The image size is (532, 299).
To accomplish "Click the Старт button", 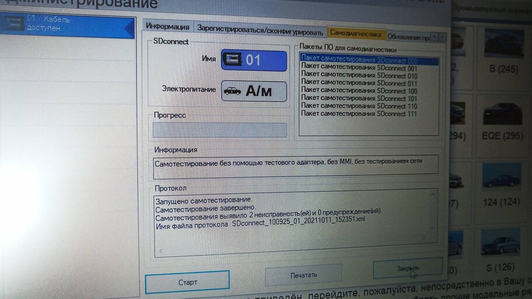I will tap(187, 282).
